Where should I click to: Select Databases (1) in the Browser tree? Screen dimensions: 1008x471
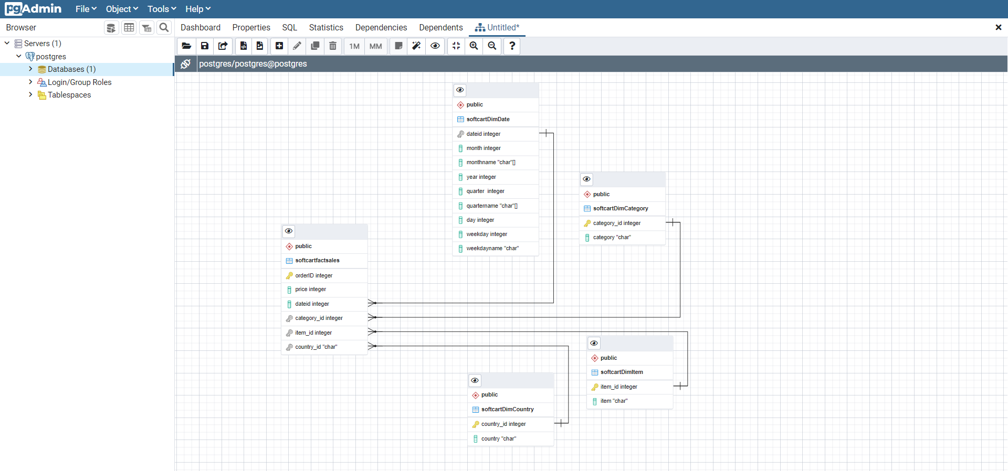[x=71, y=69]
